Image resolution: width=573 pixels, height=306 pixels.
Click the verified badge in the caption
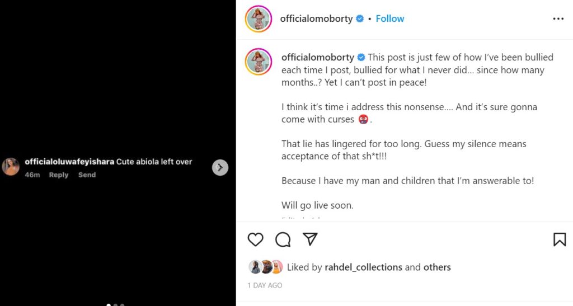point(361,58)
